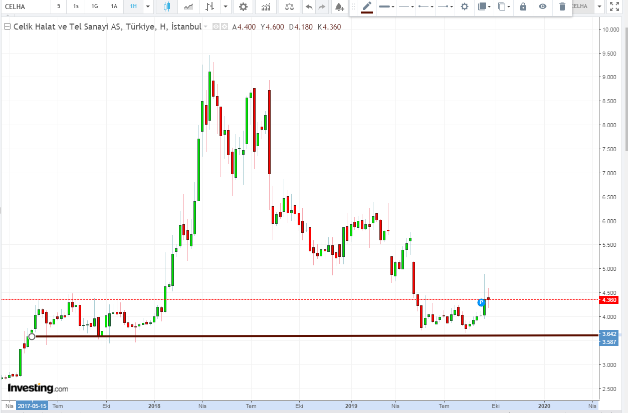Viewport: 628px width, 413px height.
Task: Click the 3.587 line price label
Action: coord(609,342)
